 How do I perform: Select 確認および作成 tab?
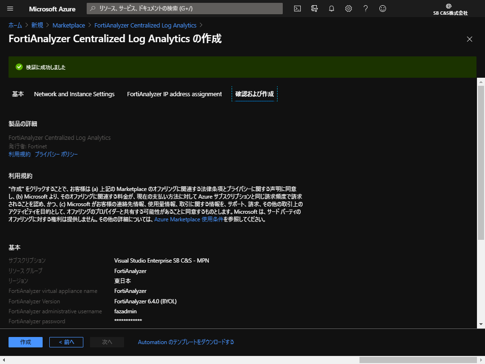(x=254, y=94)
